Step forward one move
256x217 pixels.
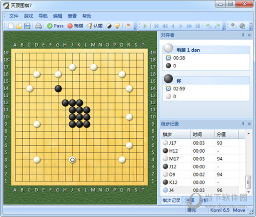[x=181, y=26]
